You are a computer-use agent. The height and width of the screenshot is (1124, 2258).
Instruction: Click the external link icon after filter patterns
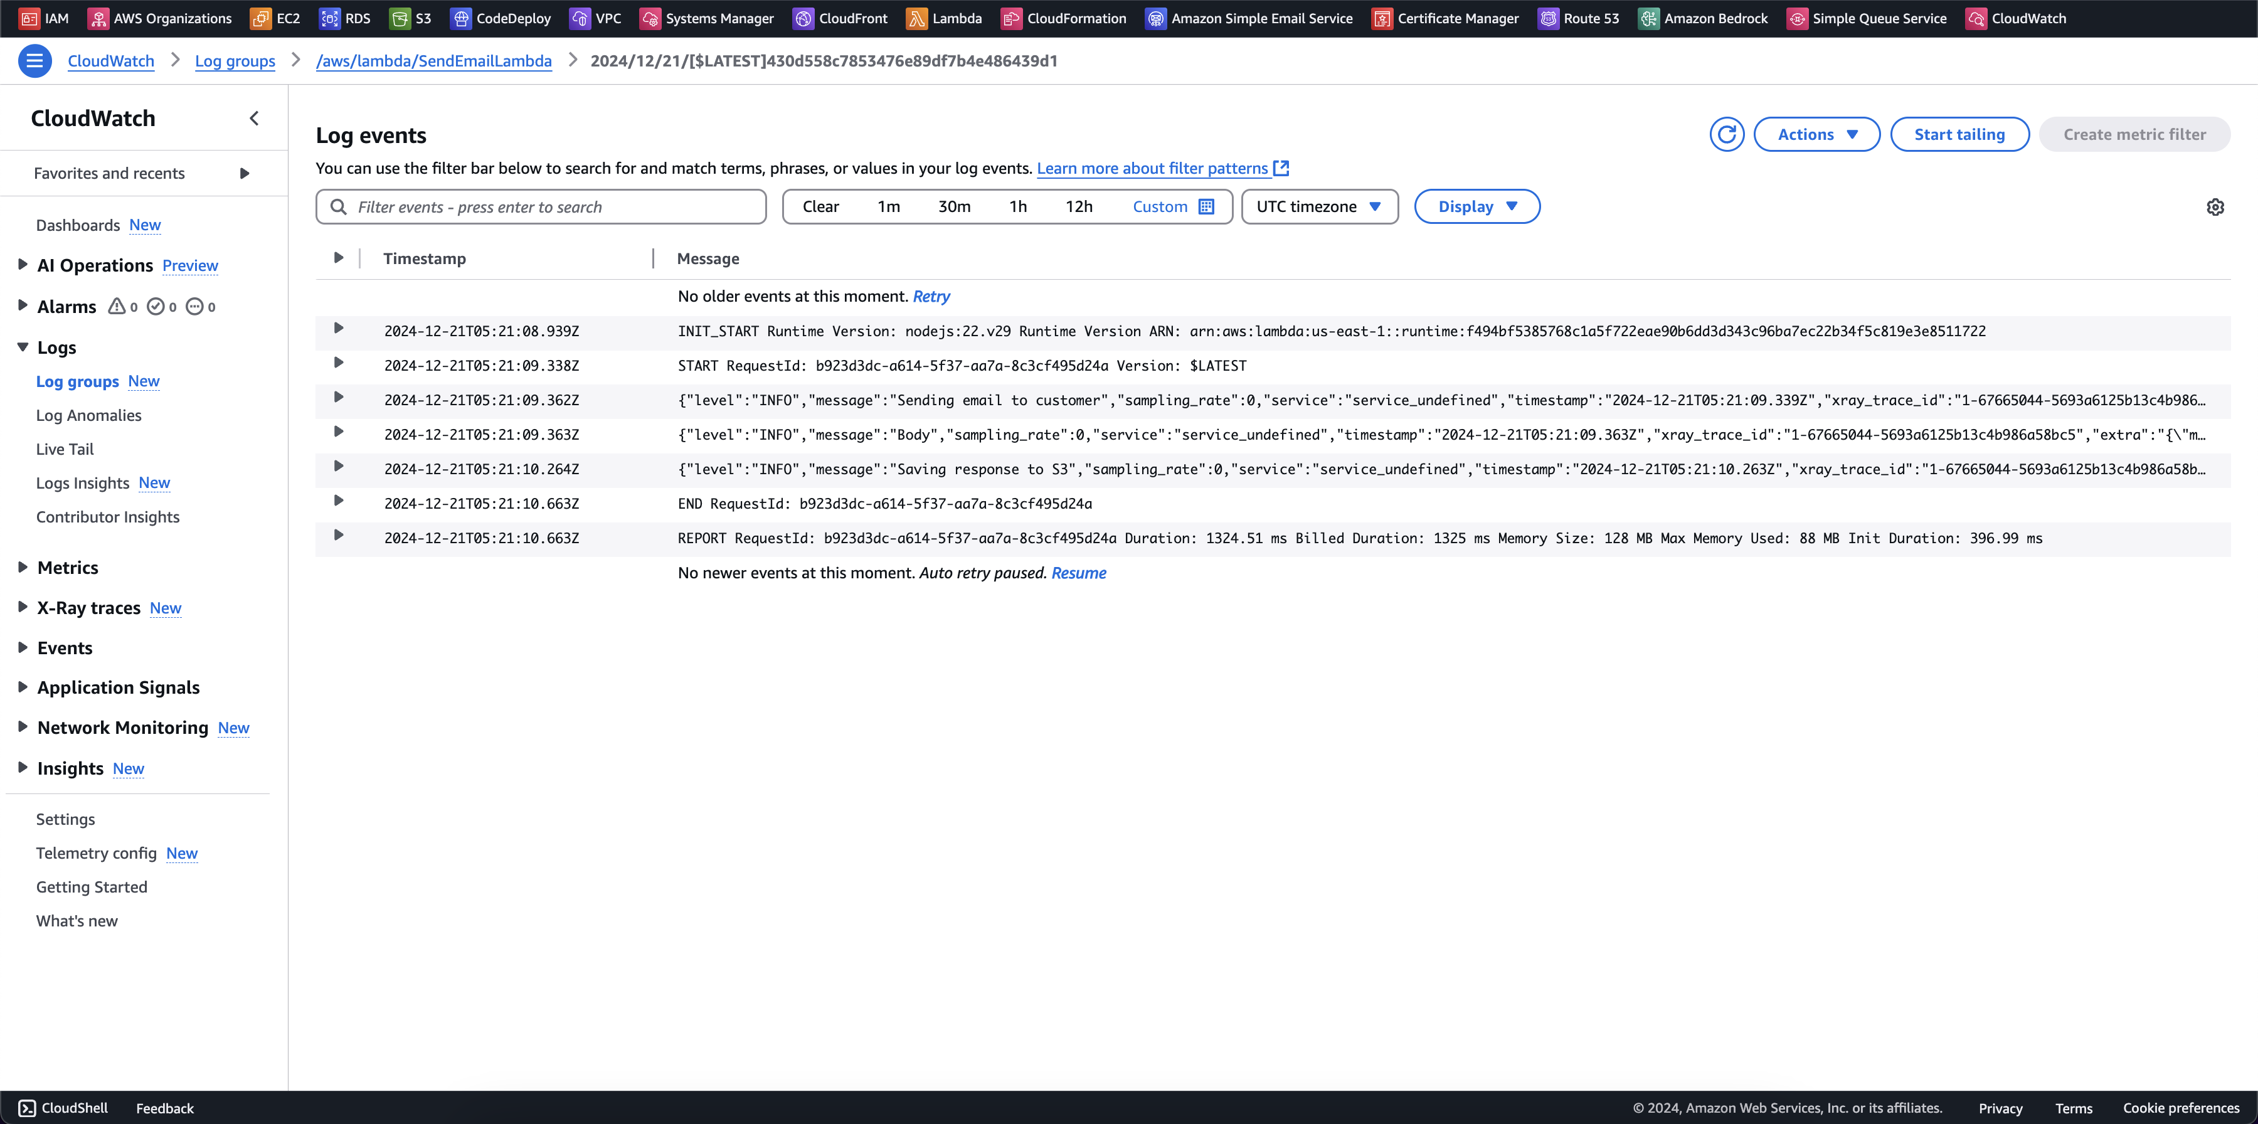(1281, 167)
